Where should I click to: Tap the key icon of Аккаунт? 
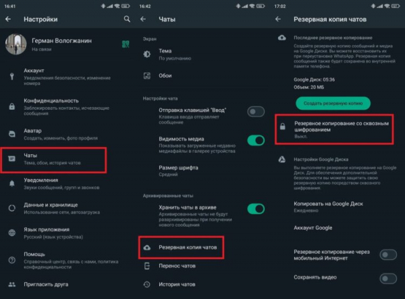[x=12, y=76]
